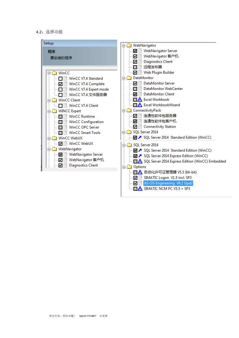
Task: Collapse the WinCC Client tree node
Action: coord(49,100)
